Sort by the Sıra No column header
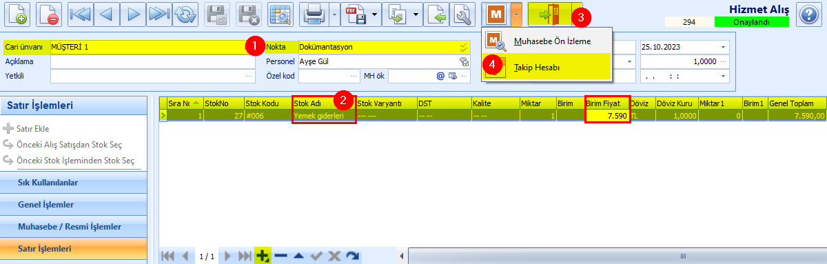 pyautogui.click(x=185, y=103)
